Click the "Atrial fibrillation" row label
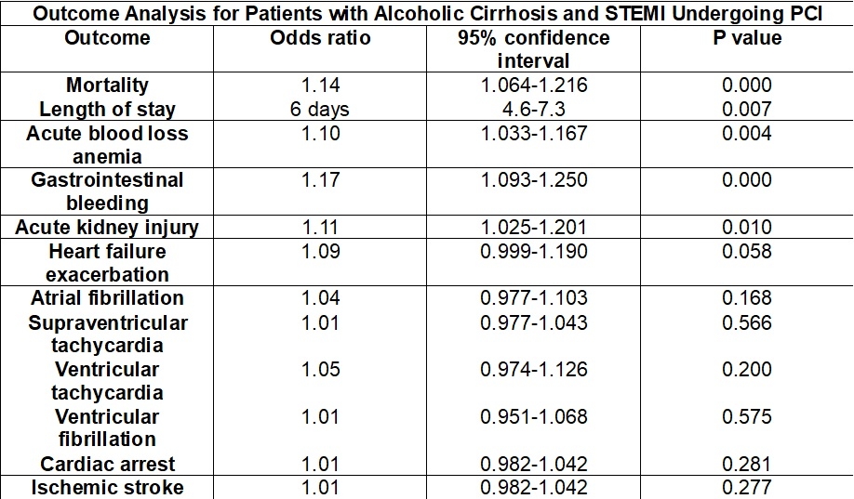The width and height of the screenshot is (854, 499). pyautogui.click(x=107, y=298)
